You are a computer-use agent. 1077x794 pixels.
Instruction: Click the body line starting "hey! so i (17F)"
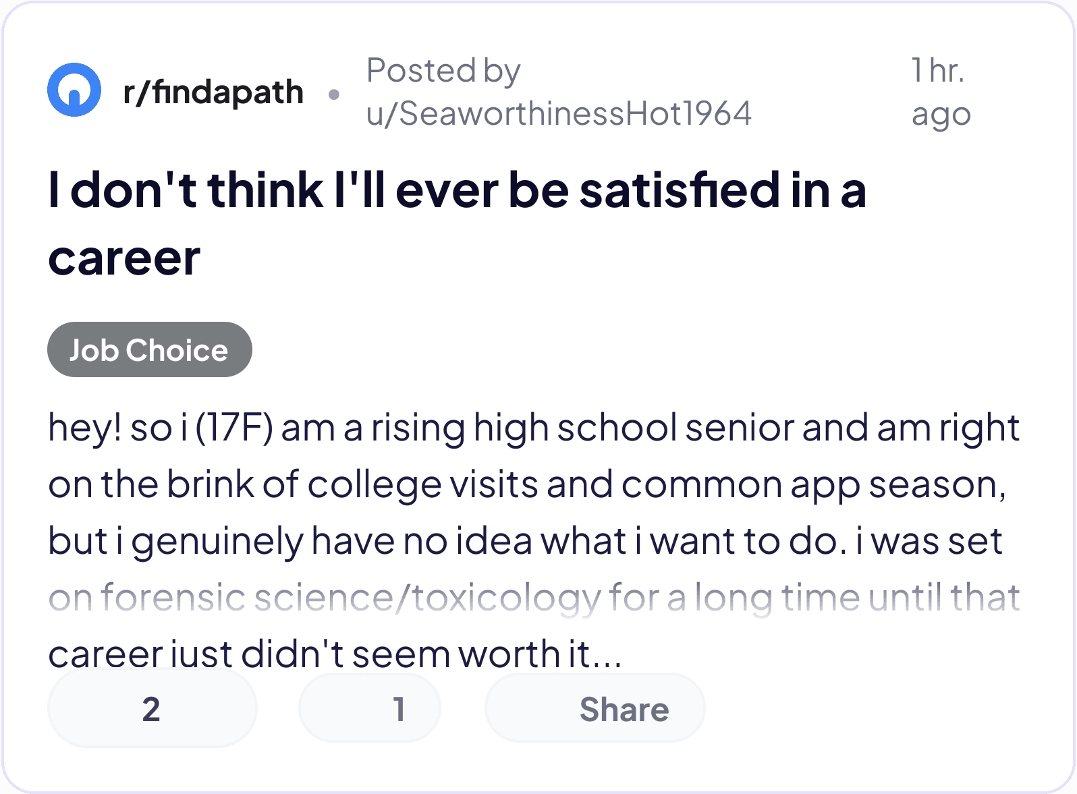(x=533, y=428)
